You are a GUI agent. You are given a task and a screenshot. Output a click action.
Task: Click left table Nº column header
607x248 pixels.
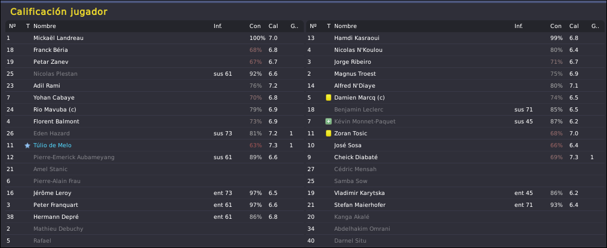click(x=13, y=26)
